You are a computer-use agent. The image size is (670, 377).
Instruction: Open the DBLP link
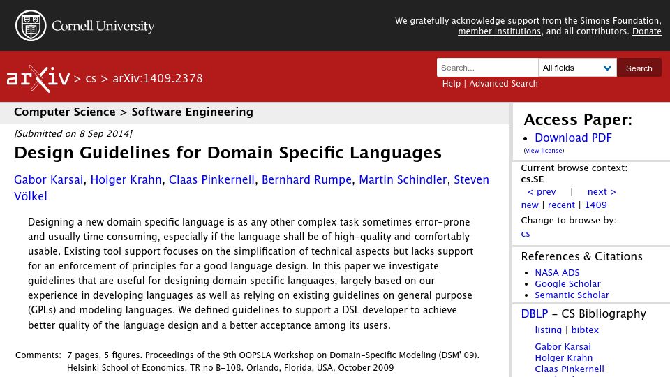click(534, 313)
